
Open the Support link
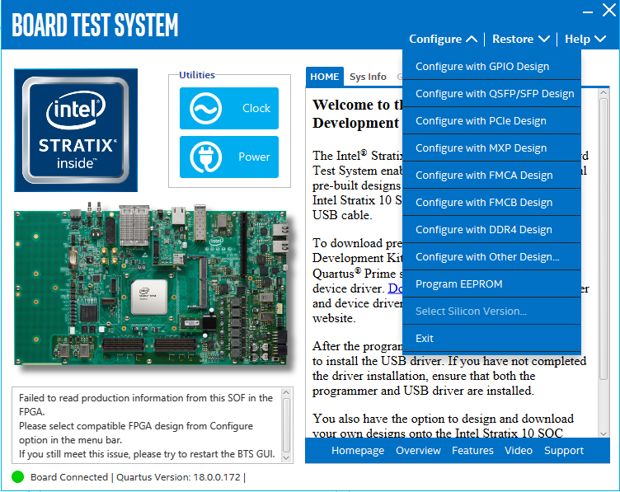(564, 451)
